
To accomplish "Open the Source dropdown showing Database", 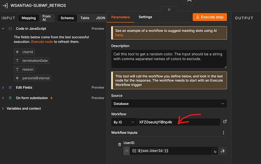I will point(169,104).
